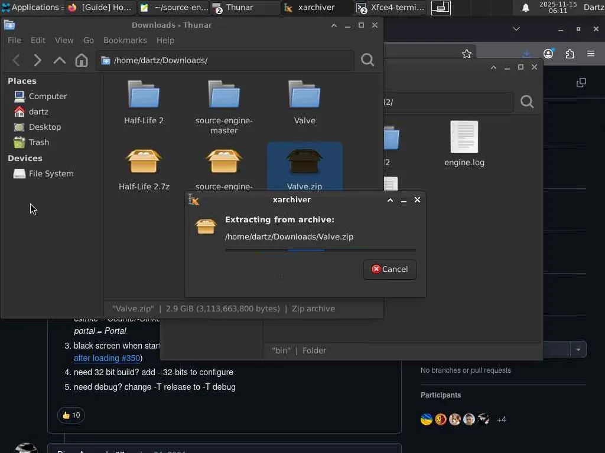Click the search icon in Downloads Thunar
The height and width of the screenshot is (453, 605).
click(367, 60)
